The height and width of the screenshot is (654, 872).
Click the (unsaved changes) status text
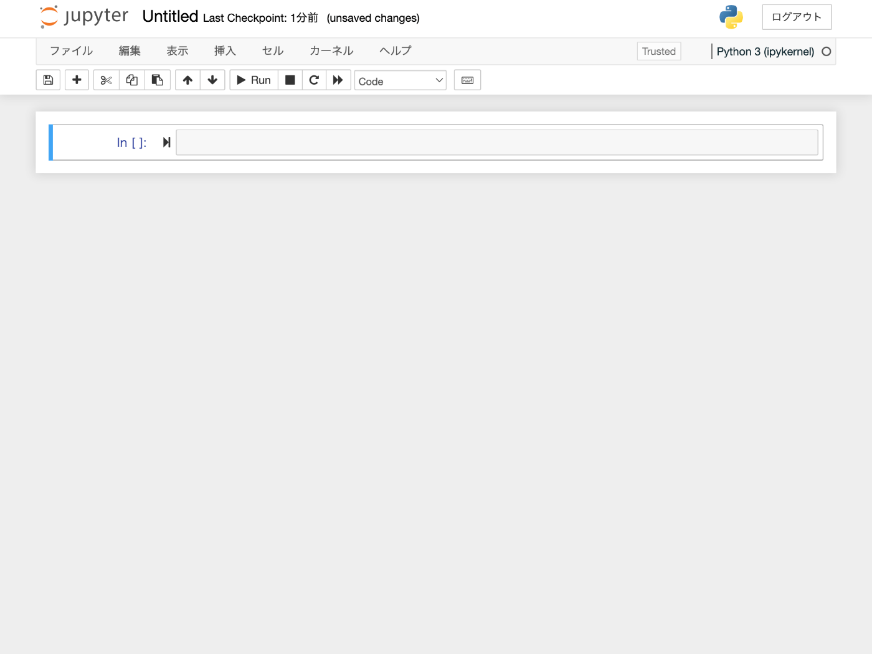(373, 18)
